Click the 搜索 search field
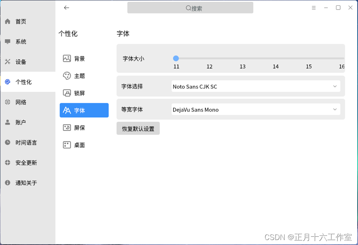This screenshot has height=245, width=358. (x=190, y=8)
